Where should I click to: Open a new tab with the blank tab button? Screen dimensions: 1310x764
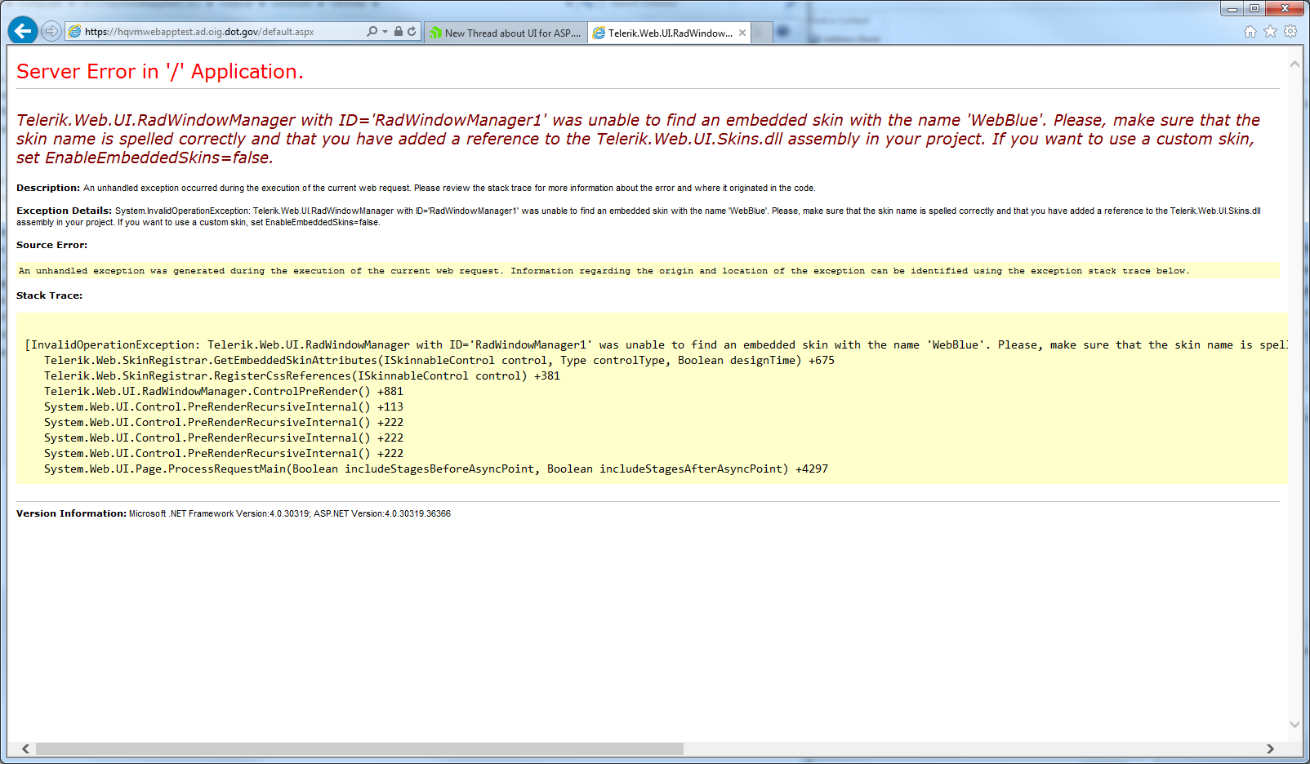[x=762, y=33]
